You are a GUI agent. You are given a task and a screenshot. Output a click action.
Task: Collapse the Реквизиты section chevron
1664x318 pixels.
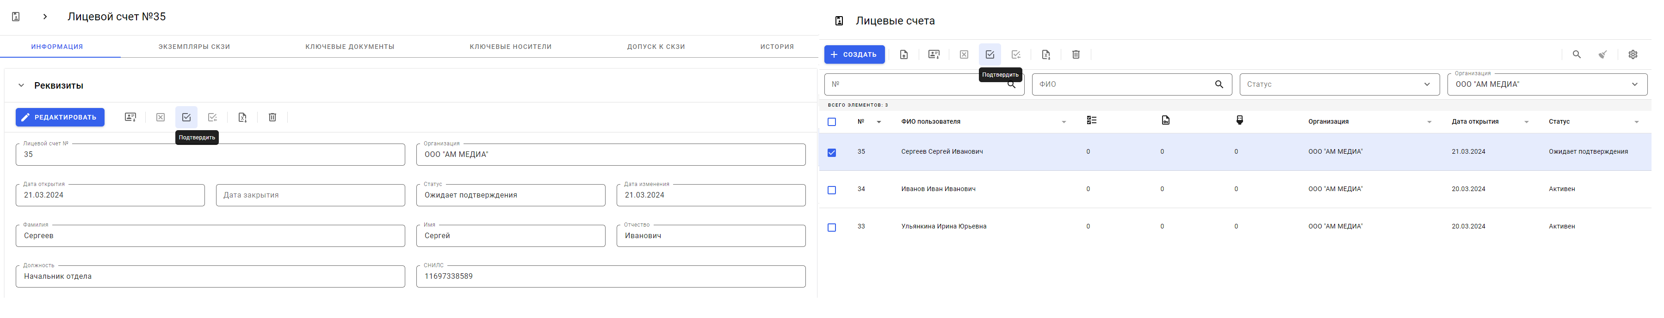click(21, 85)
